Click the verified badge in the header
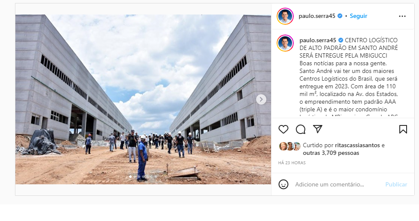 (x=340, y=16)
